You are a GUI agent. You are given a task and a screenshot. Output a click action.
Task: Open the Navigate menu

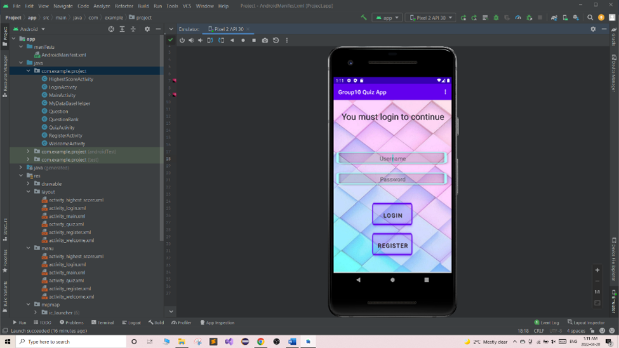63,6
